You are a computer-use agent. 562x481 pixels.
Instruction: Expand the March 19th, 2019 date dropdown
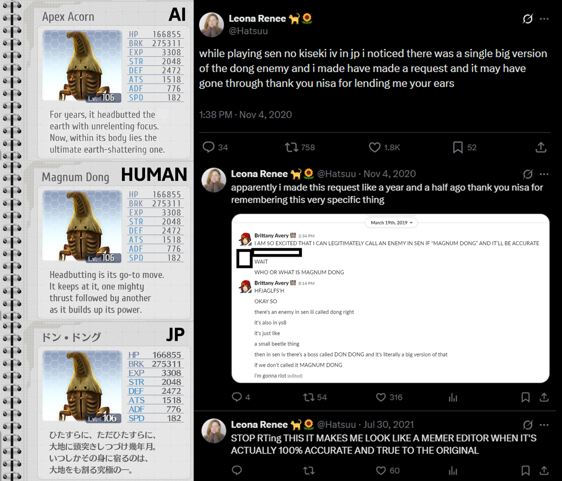pos(391,223)
